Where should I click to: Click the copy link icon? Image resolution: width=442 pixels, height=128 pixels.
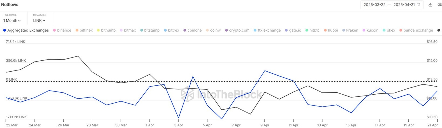click(439, 5)
